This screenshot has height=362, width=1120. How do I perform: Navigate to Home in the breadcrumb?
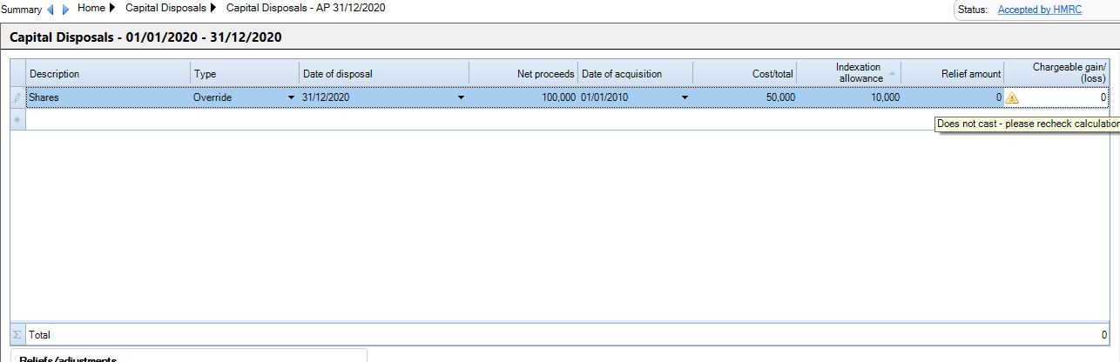click(x=91, y=8)
